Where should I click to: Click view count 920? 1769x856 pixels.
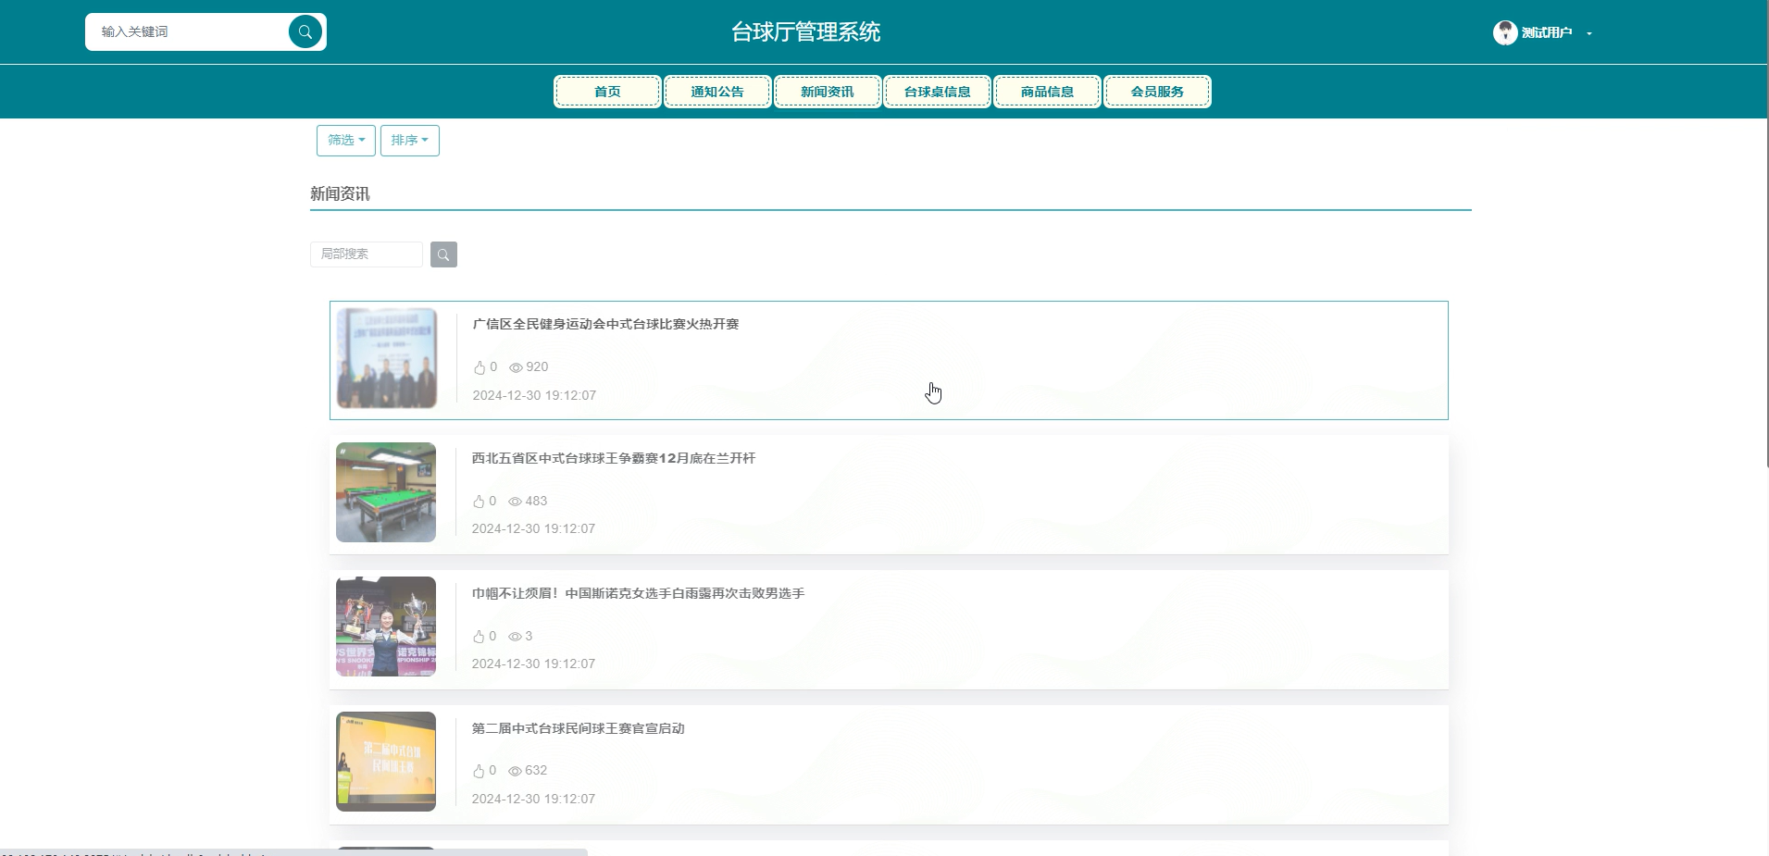point(537,367)
